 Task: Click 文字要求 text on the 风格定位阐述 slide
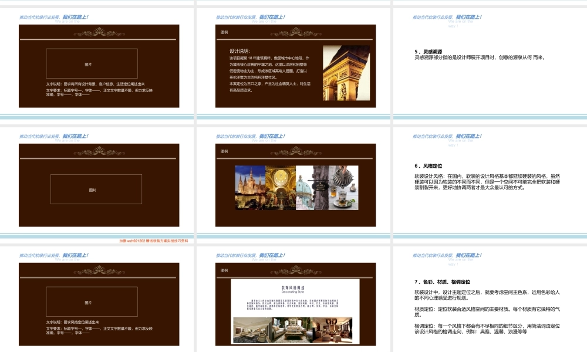pyautogui.click(x=99, y=331)
